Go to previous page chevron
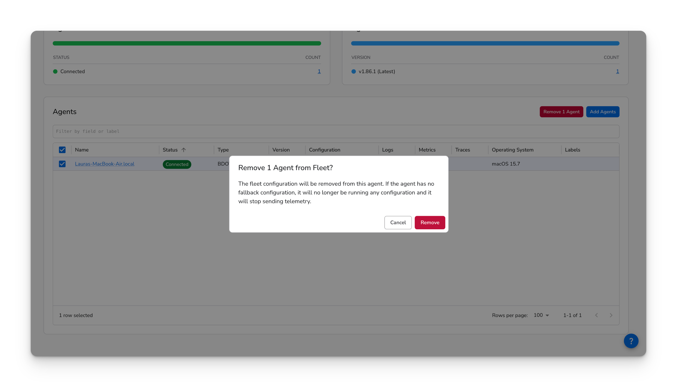 point(596,315)
